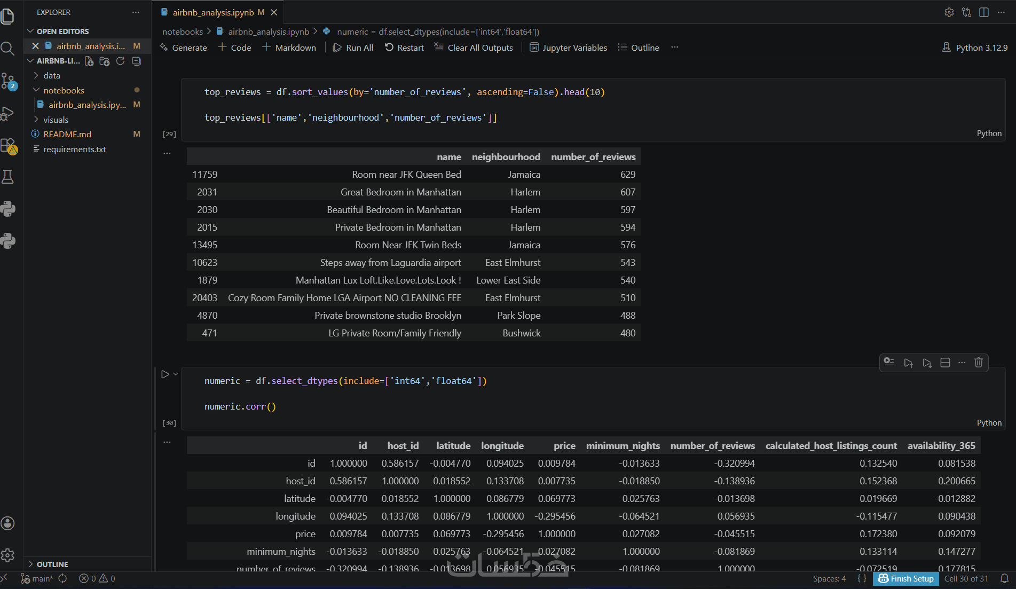Run the select_dtypes cell
Screen dimensions: 1016x589
(165, 374)
